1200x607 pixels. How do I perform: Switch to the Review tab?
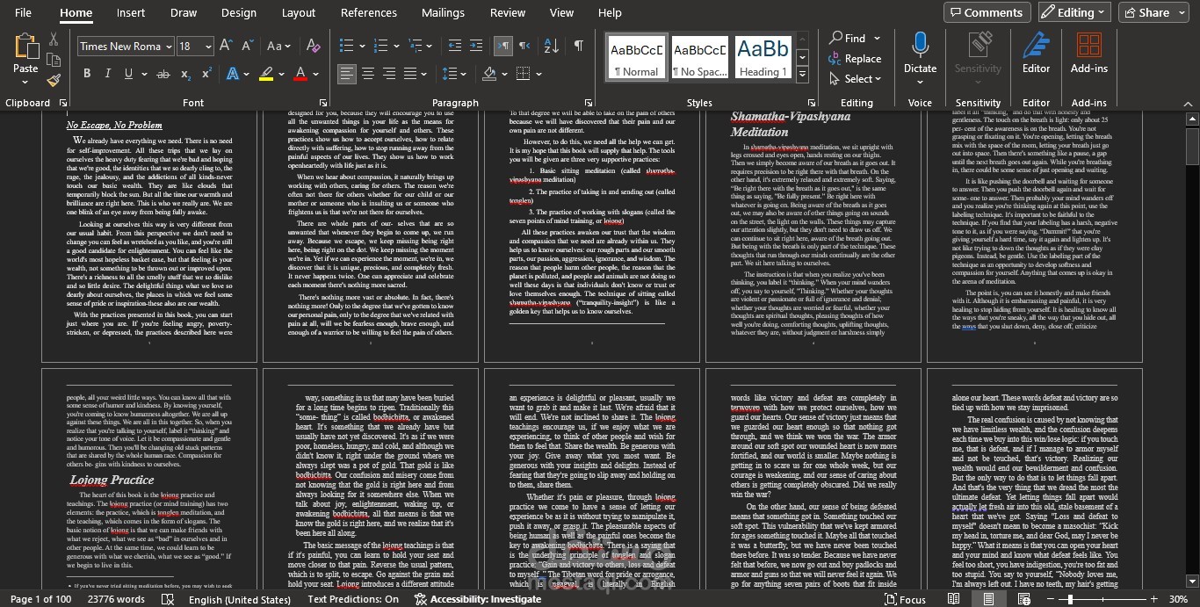point(508,12)
